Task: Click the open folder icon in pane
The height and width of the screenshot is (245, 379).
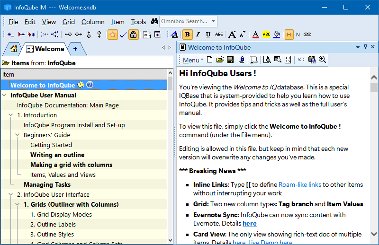Action: [x=220, y=60]
